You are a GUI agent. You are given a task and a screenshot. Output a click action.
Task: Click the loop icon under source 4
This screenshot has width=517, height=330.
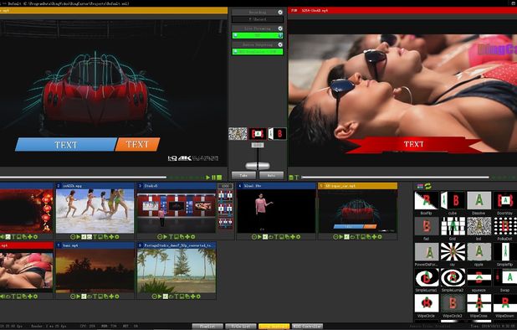click(x=271, y=237)
